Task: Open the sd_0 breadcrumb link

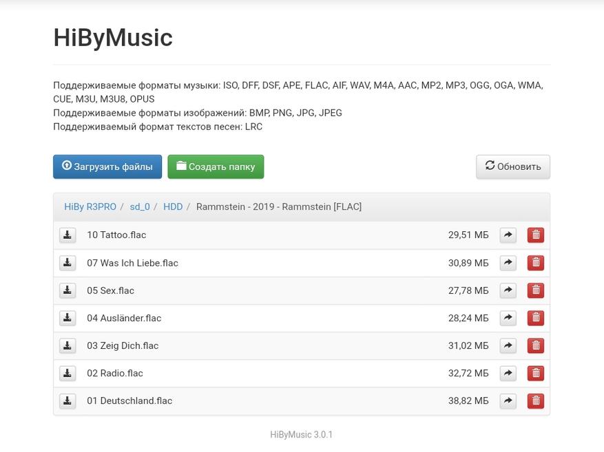Action: [x=140, y=206]
